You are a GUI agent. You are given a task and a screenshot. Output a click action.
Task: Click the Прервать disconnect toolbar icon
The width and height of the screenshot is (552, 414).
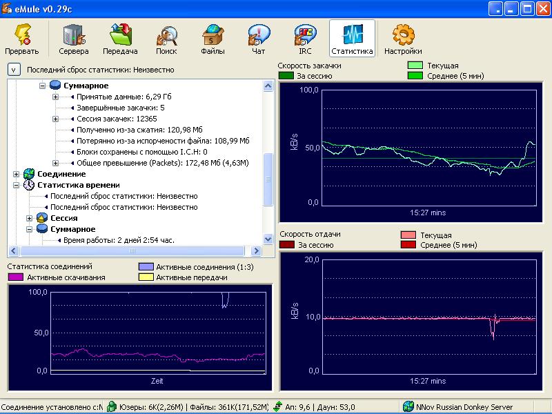point(22,39)
